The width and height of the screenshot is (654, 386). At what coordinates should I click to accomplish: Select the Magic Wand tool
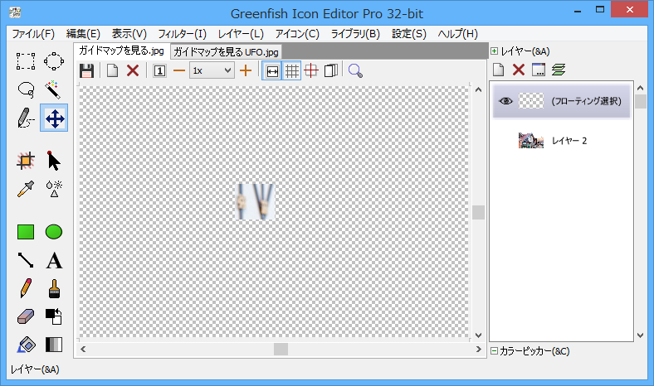pyautogui.click(x=54, y=89)
